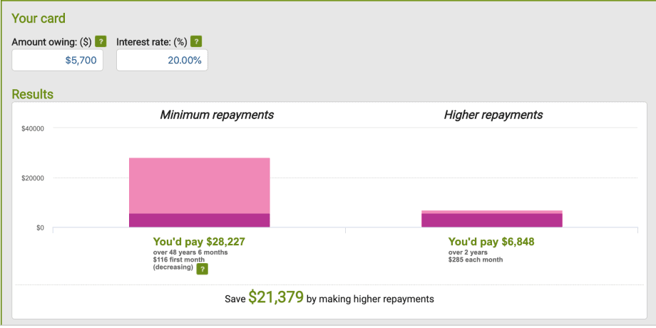The image size is (656, 328).
Task: Click the $20000 axis label
Action: (34, 178)
